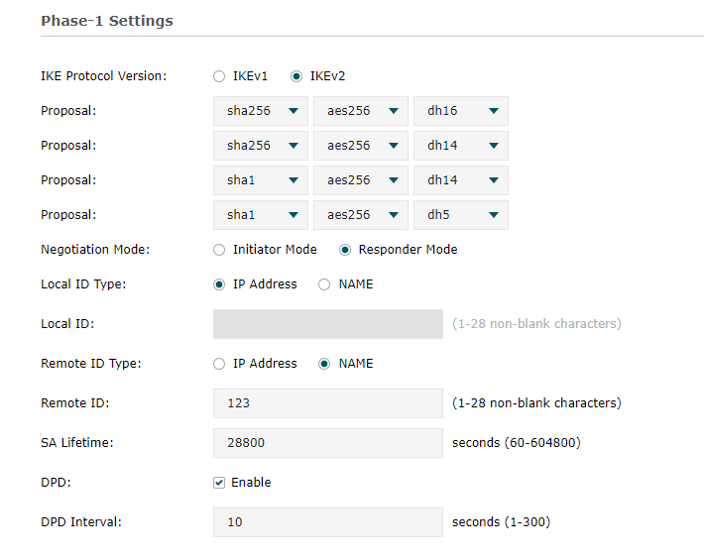The height and width of the screenshot is (560, 704).
Task: Choose Responder Mode for negotiation
Action: tap(345, 250)
